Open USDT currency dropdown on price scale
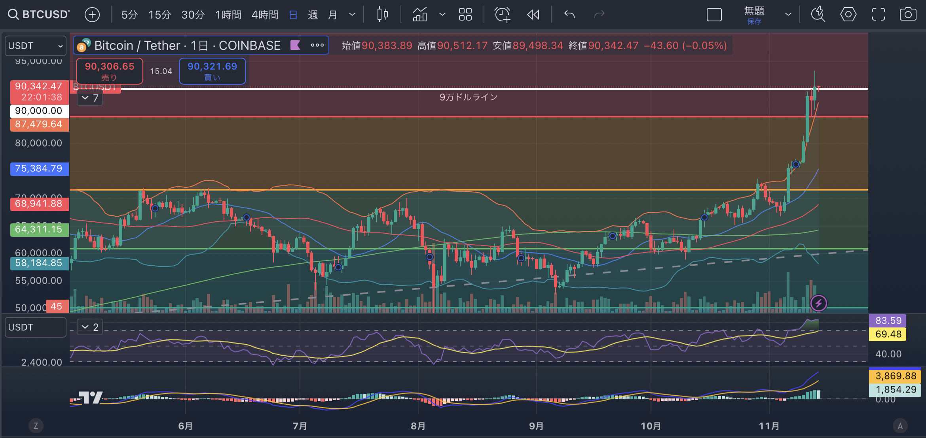926x438 pixels. click(35, 46)
